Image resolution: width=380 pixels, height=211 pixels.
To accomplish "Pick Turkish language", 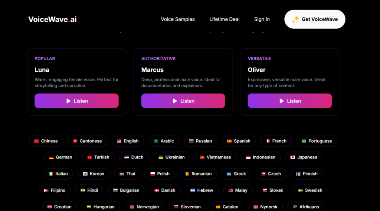I will pos(98,157).
